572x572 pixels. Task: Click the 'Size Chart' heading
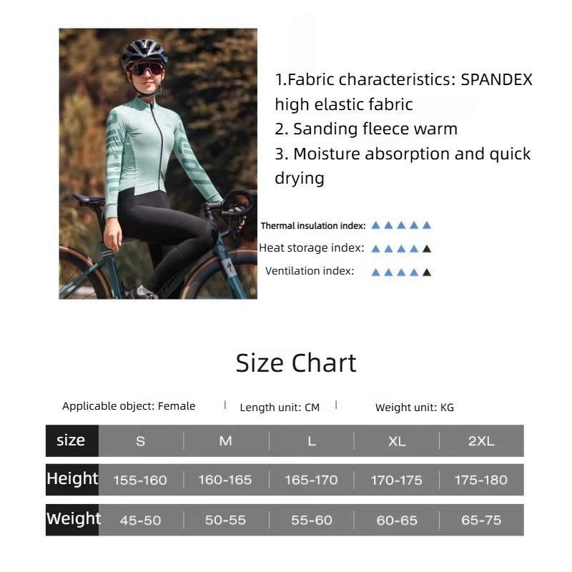[x=296, y=363]
